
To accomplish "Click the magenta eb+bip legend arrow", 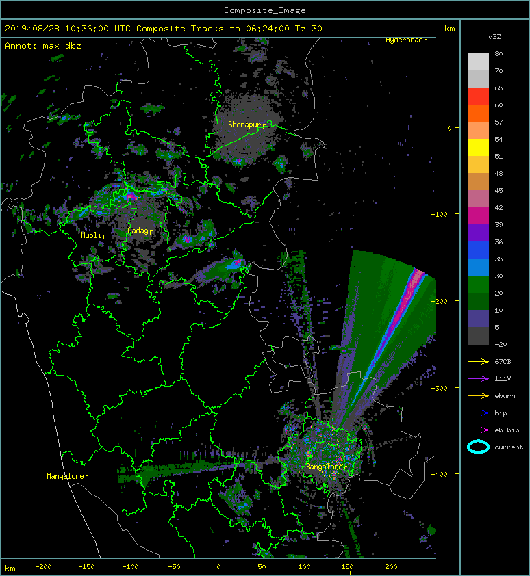I will [x=478, y=430].
